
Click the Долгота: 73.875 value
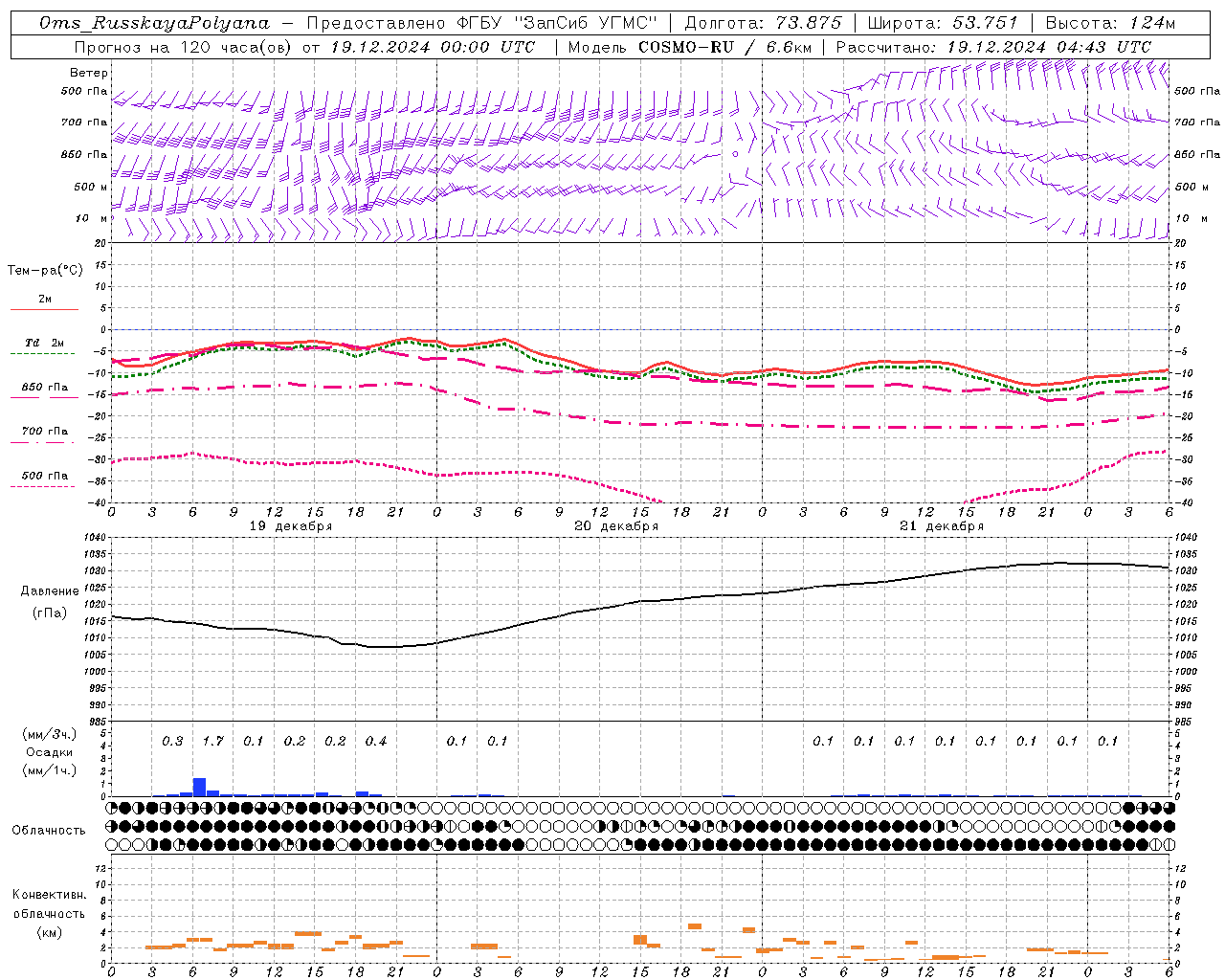click(x=764, y=23)
